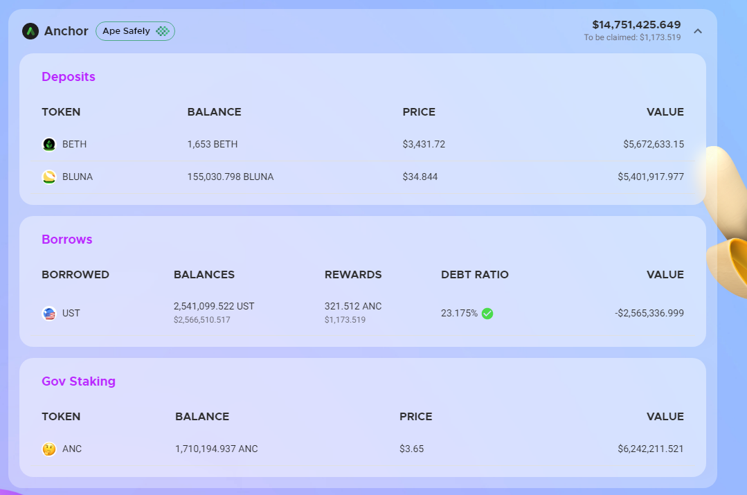Image resolution: width=747 pixels, height=495 pixels.
Task: Click staking value $6,242,211.521
Action: pos(651,449)
